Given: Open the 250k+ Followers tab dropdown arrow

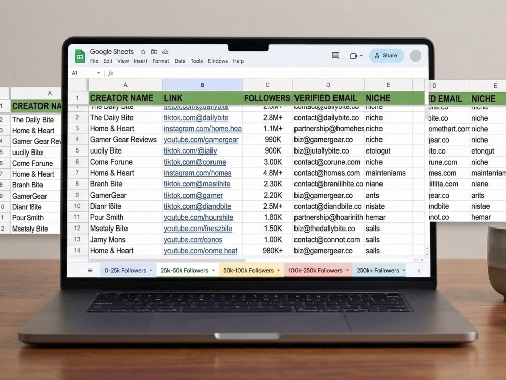Looking at the screenshot, I should 403,271.
